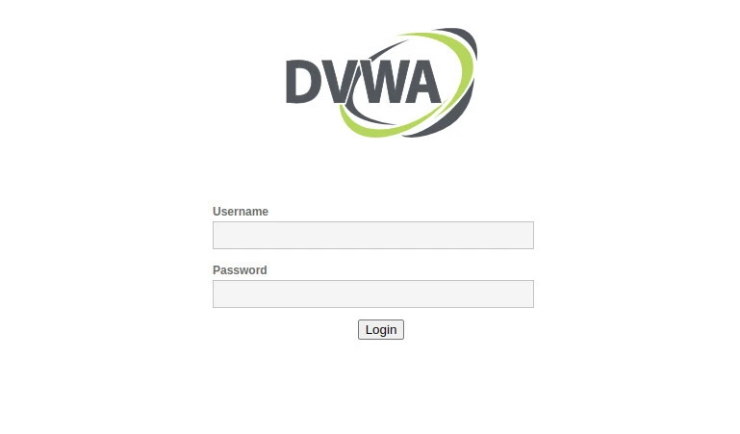740x434 pixels.
Task: Focus the Password text field
Action: coord(373,294)
